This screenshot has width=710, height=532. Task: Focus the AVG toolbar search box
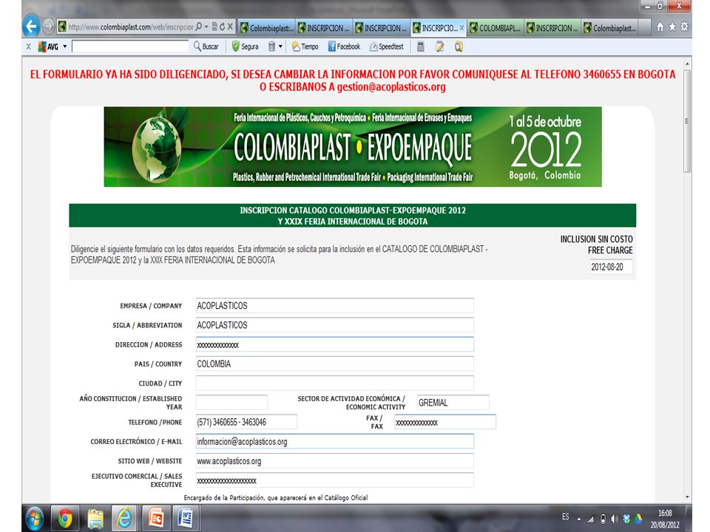tap(130, 46)
